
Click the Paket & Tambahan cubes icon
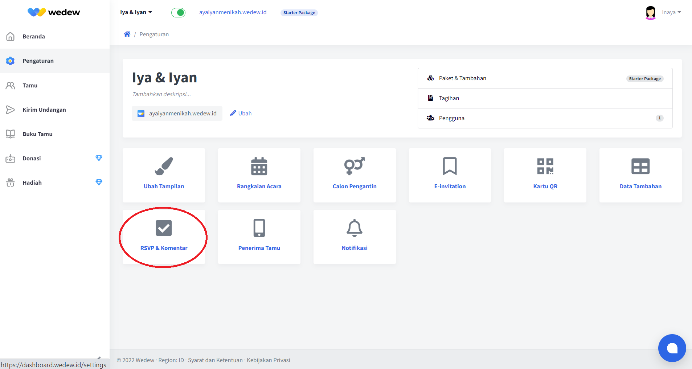pos(430,78)
